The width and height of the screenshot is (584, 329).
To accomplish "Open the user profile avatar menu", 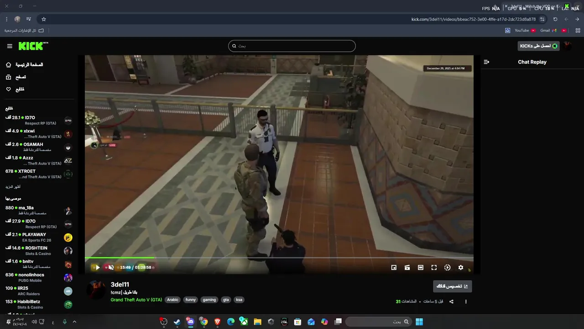I will click(x=568, y=46).
